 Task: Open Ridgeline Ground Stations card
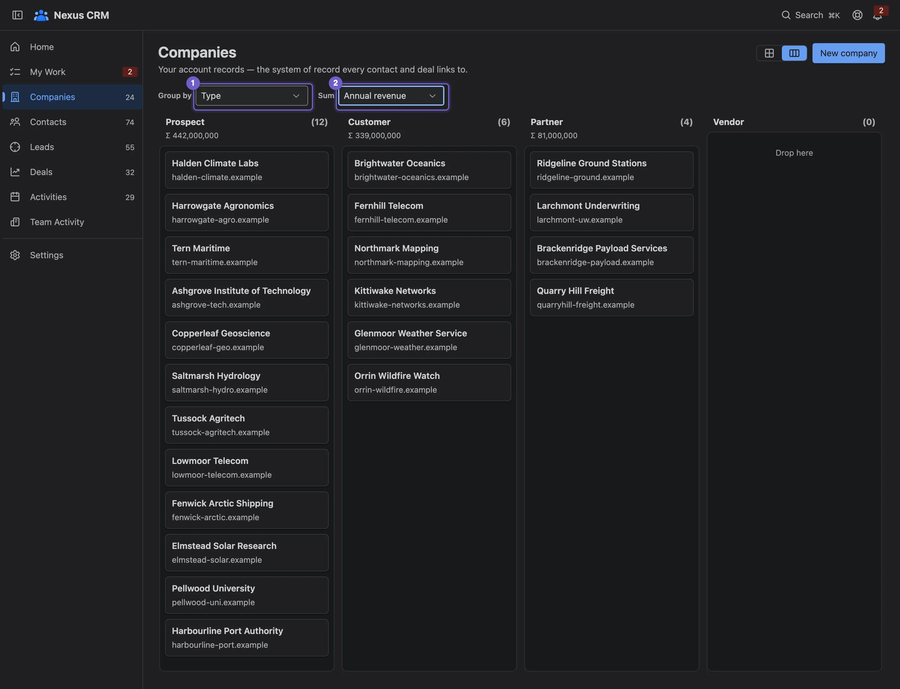point(612,170)
